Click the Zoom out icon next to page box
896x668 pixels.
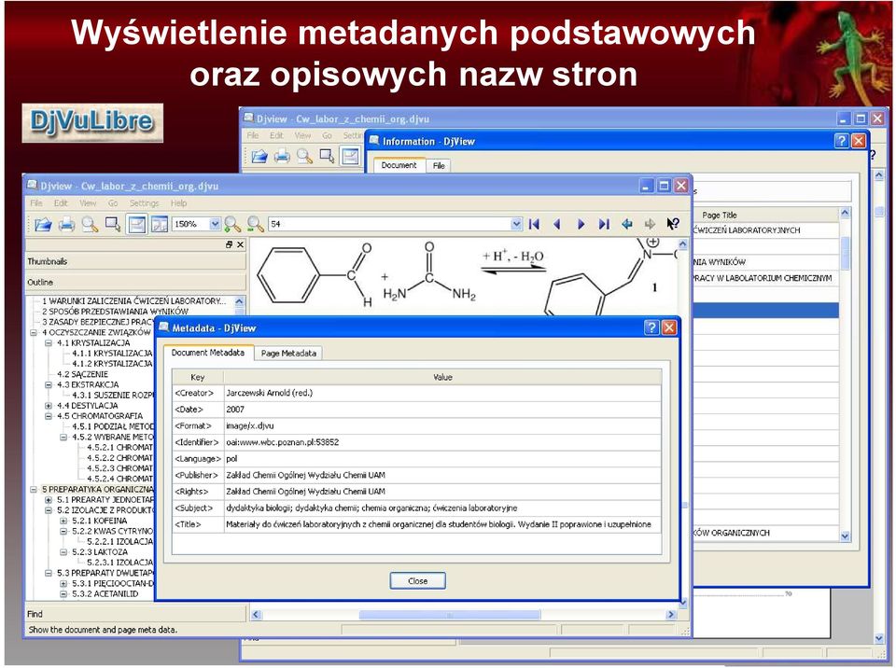pyautogui.click(x=256, y=225)
